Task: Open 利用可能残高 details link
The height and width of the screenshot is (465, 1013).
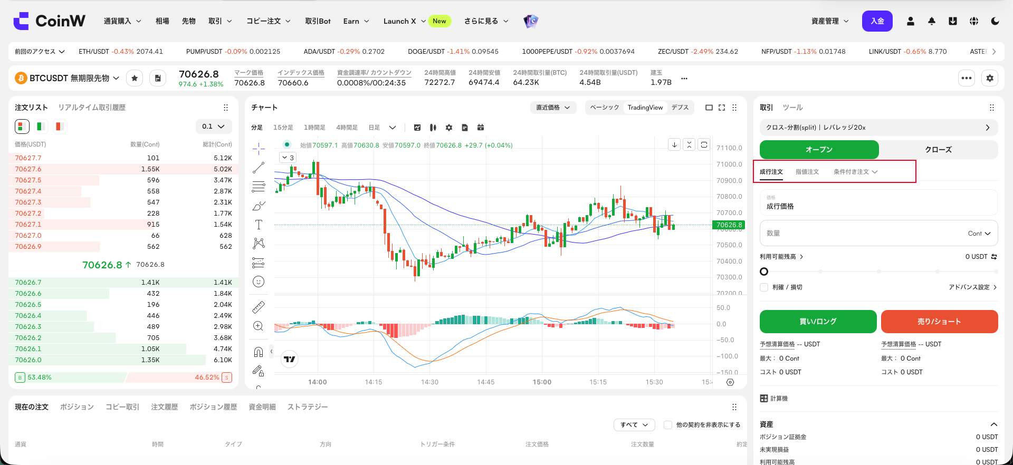Action: pos(781,257)
